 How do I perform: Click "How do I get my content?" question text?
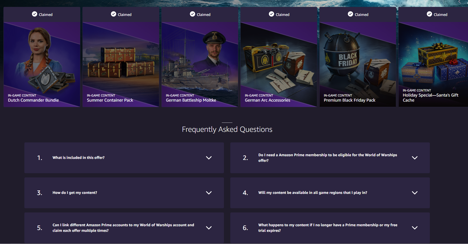(x=75, y=193)
